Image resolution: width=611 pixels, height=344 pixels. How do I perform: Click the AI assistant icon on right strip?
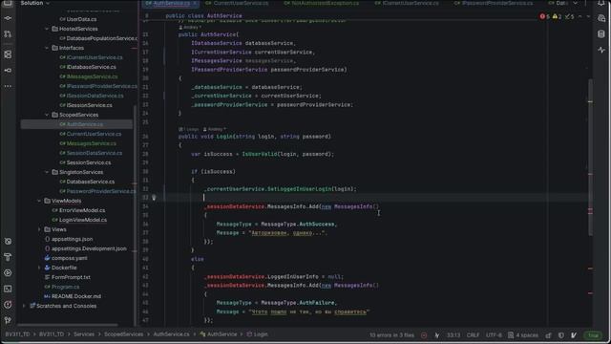point(601,18)
